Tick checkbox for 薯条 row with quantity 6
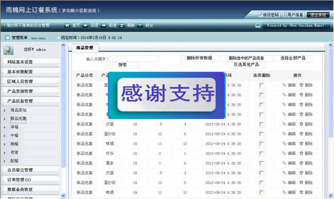Image resolution: width=334 pixels, height=199 pixels. pos(262,164)
